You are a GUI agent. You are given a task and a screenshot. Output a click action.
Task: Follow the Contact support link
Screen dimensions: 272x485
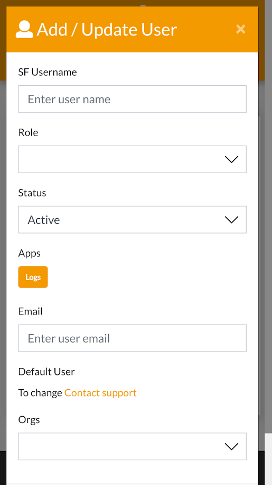(100, 393)
